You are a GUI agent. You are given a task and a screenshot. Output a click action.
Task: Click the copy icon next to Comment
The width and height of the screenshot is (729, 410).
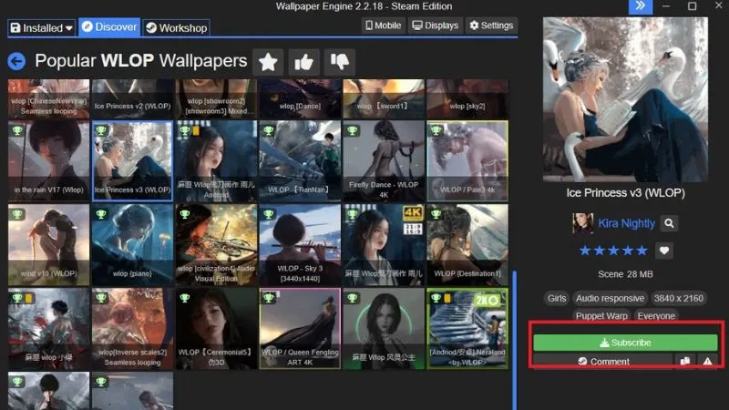pyautogui.click(x=685, y=361)
